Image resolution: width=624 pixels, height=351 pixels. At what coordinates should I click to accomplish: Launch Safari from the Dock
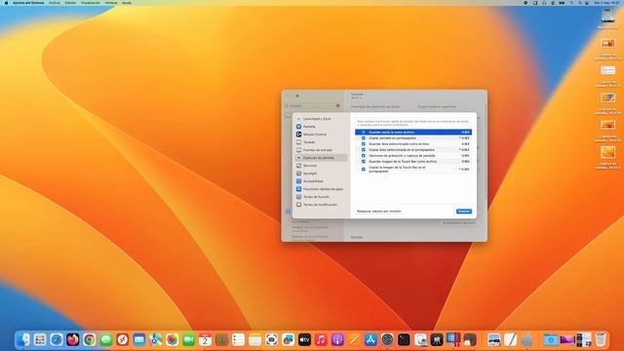57,339
